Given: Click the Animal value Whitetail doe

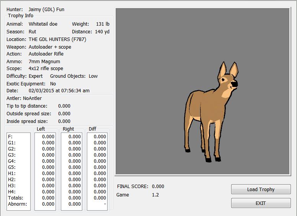Looking at the screenshot, I should point(43,24).
